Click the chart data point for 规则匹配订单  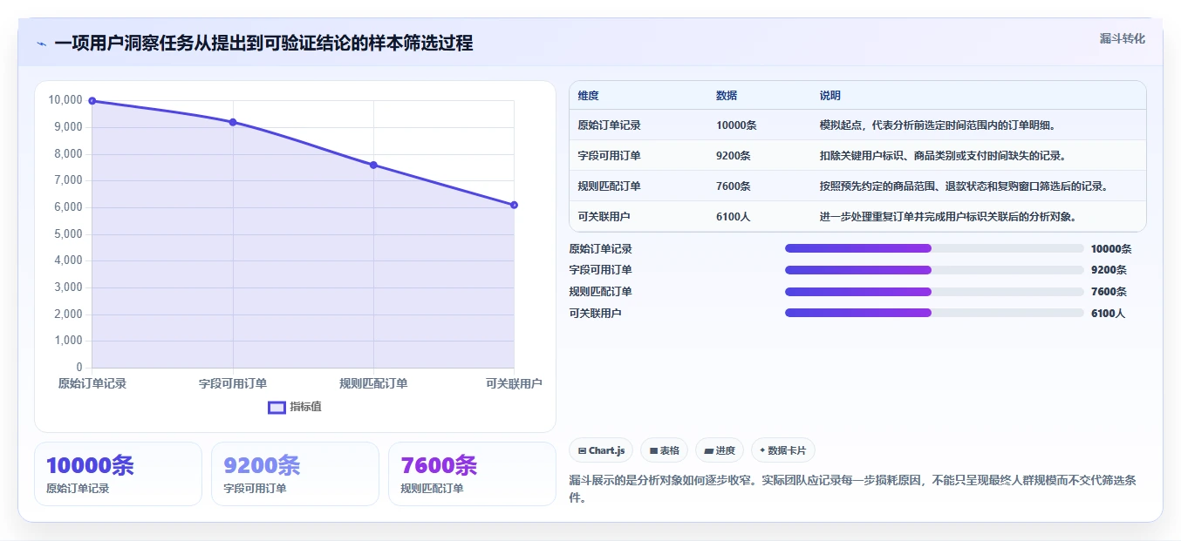373,165
